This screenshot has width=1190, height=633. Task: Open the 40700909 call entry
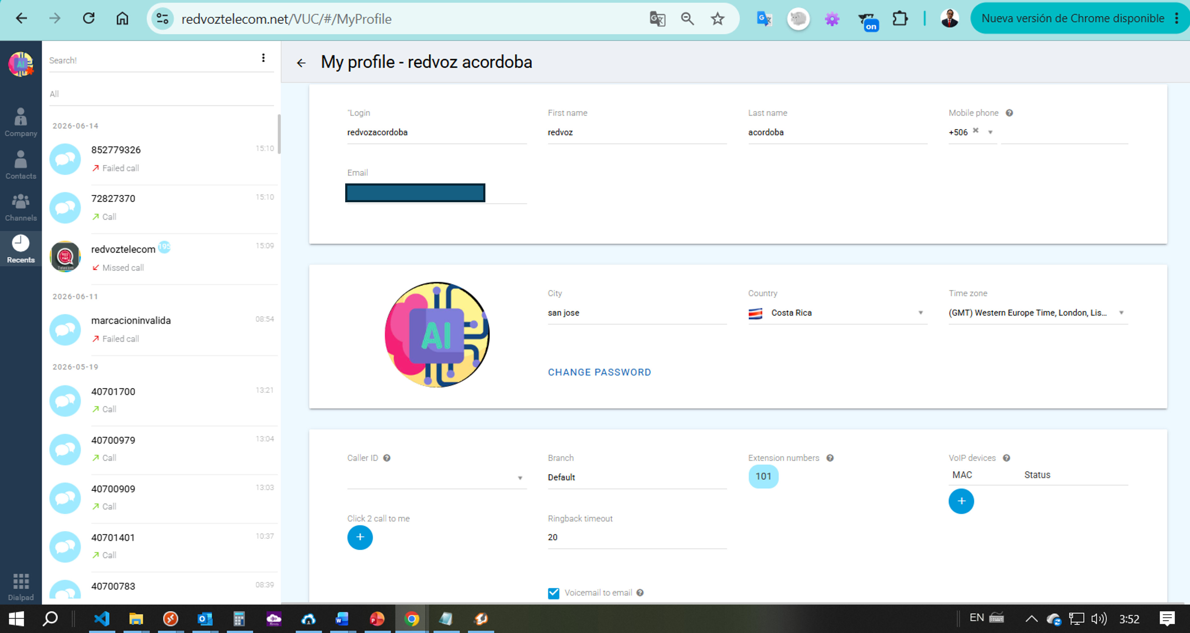pos(162,498)
